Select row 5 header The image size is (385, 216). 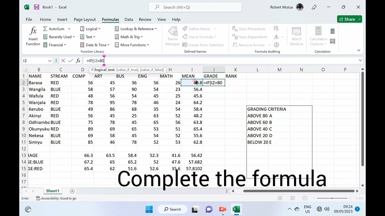[x=23, y=103]
